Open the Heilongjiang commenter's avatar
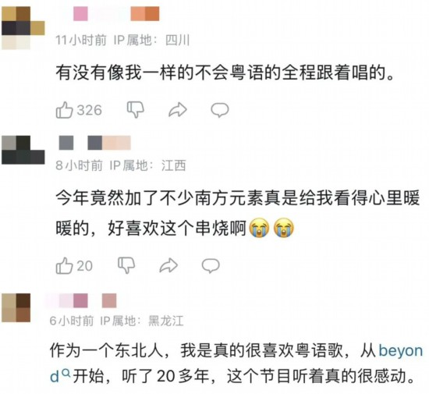Screen dimensions: 429x394 (16, 307)
